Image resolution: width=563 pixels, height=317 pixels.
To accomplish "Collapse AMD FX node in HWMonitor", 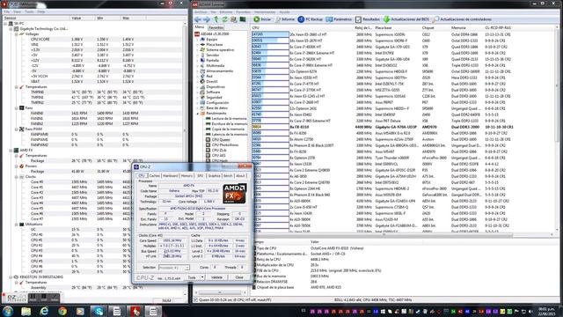I will (11, 151).
